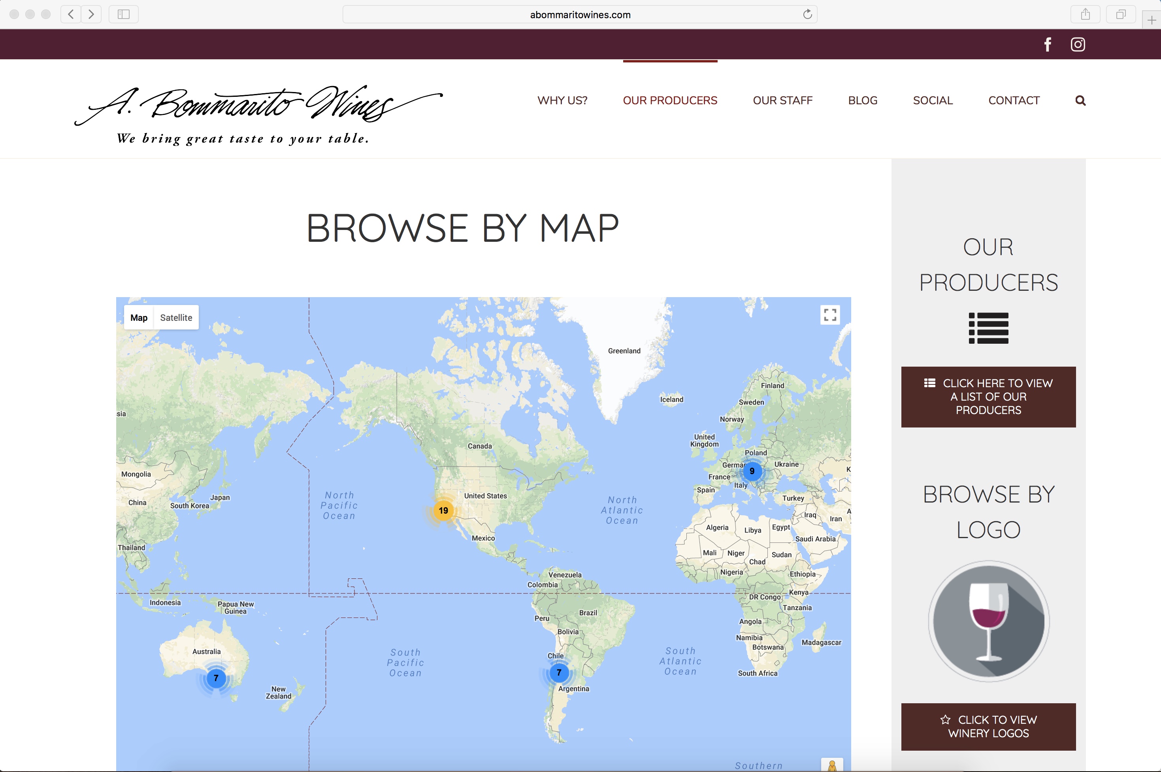This screenshot has width=1161, height=772.
Task: Click the Saudi Arabia label on the map
Action: [x=815, y=539]
